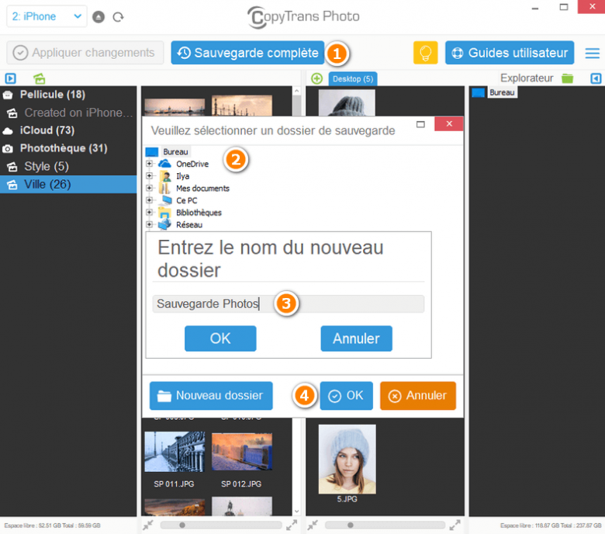Collapse the right explorer panel arrow

[595, 78]
